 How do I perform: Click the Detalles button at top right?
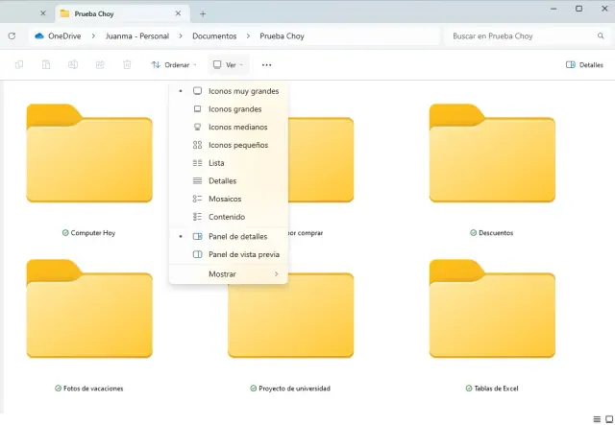[584, 64]
